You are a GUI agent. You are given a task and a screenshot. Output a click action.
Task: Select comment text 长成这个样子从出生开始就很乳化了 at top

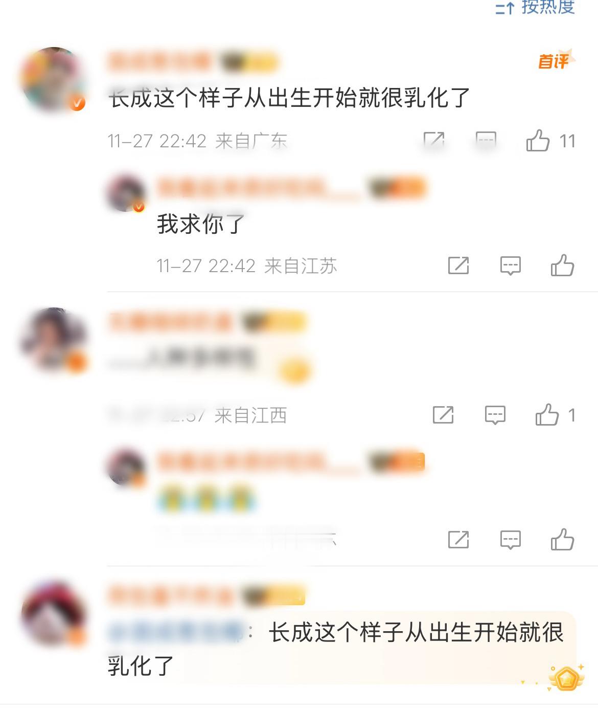point(289,98)
